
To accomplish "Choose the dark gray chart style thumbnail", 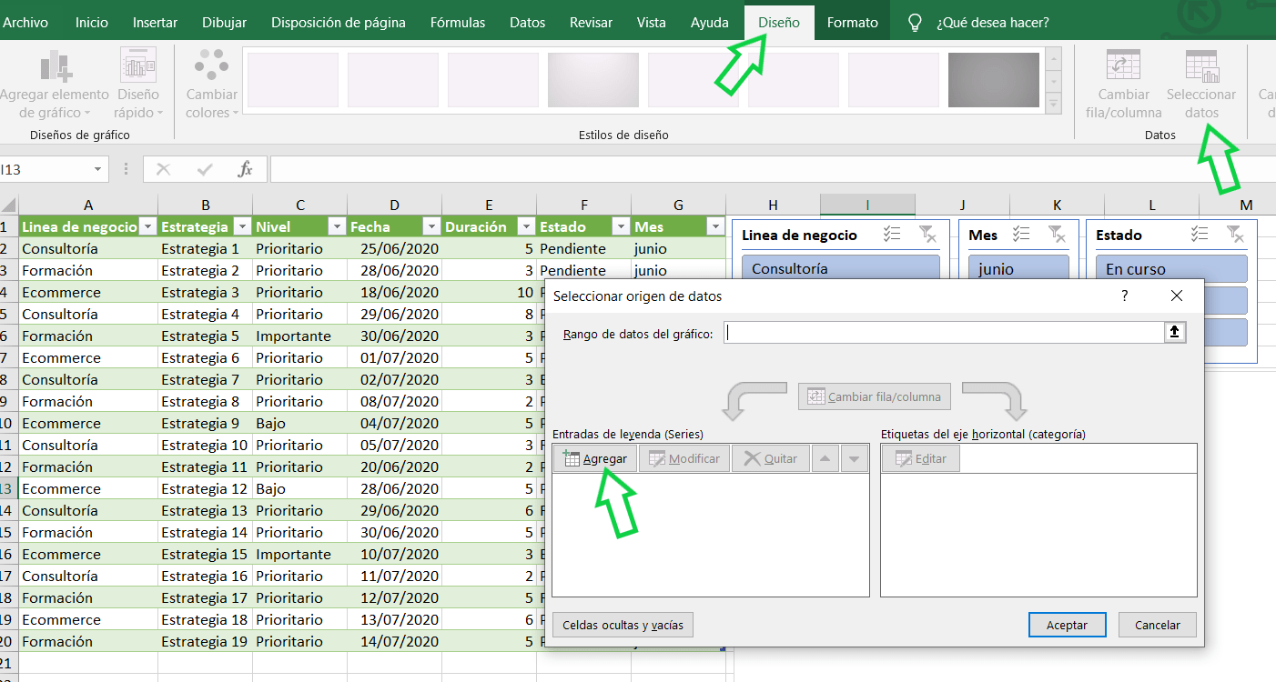I will [994, 80].
